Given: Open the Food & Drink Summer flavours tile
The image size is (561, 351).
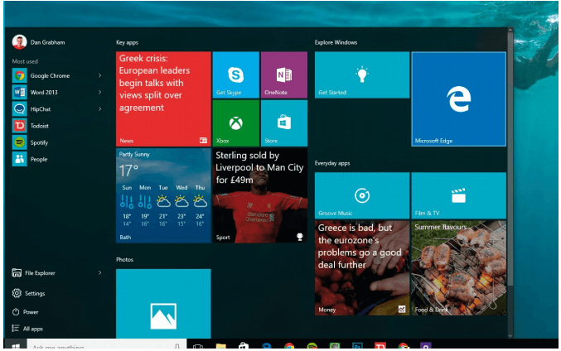Looking at the screenshot, I should pyautogui.click(x=459, y=268).
